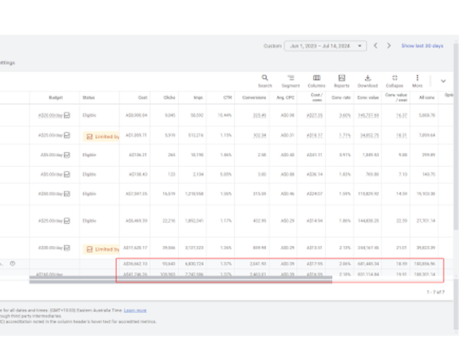Go to next date range
464x348 pixels.
click(389, 45)
